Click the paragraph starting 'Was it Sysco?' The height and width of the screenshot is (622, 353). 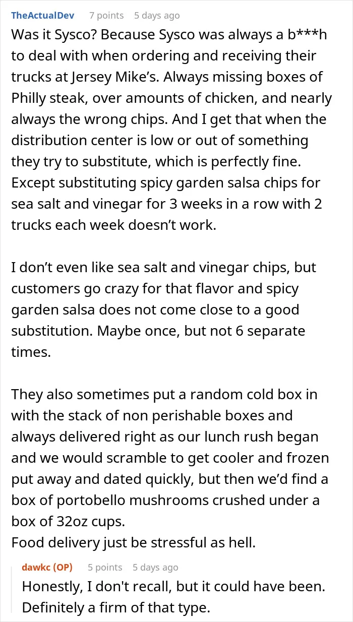point(171,130)
